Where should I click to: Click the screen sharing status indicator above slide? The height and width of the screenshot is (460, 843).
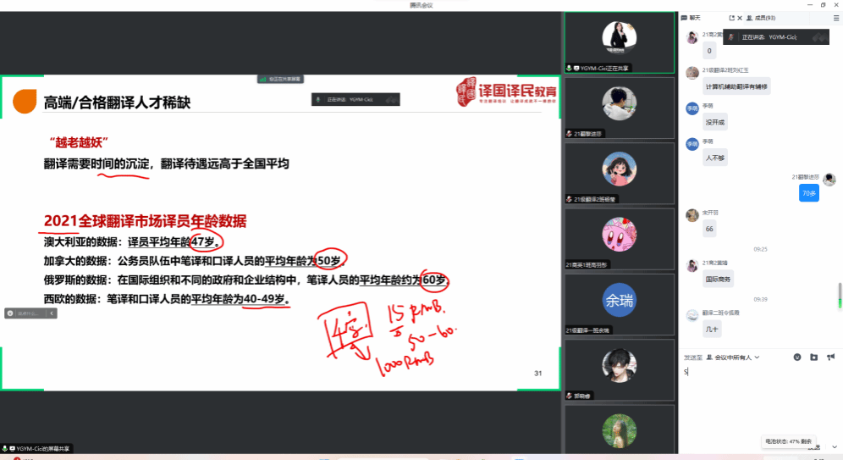point(281,79)
